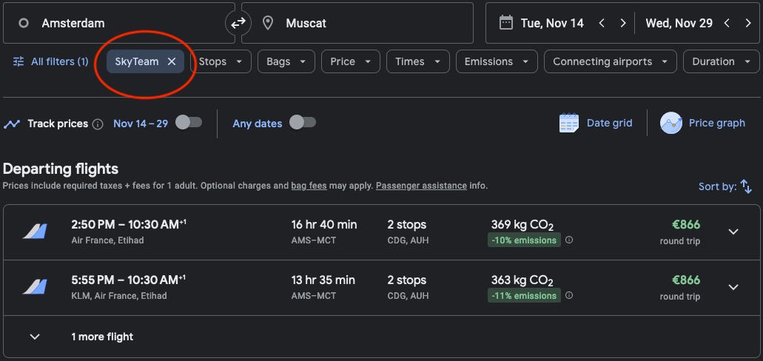Follow the bag fees link
Viewport: 763px width, 361px height.
click(309, 186)
